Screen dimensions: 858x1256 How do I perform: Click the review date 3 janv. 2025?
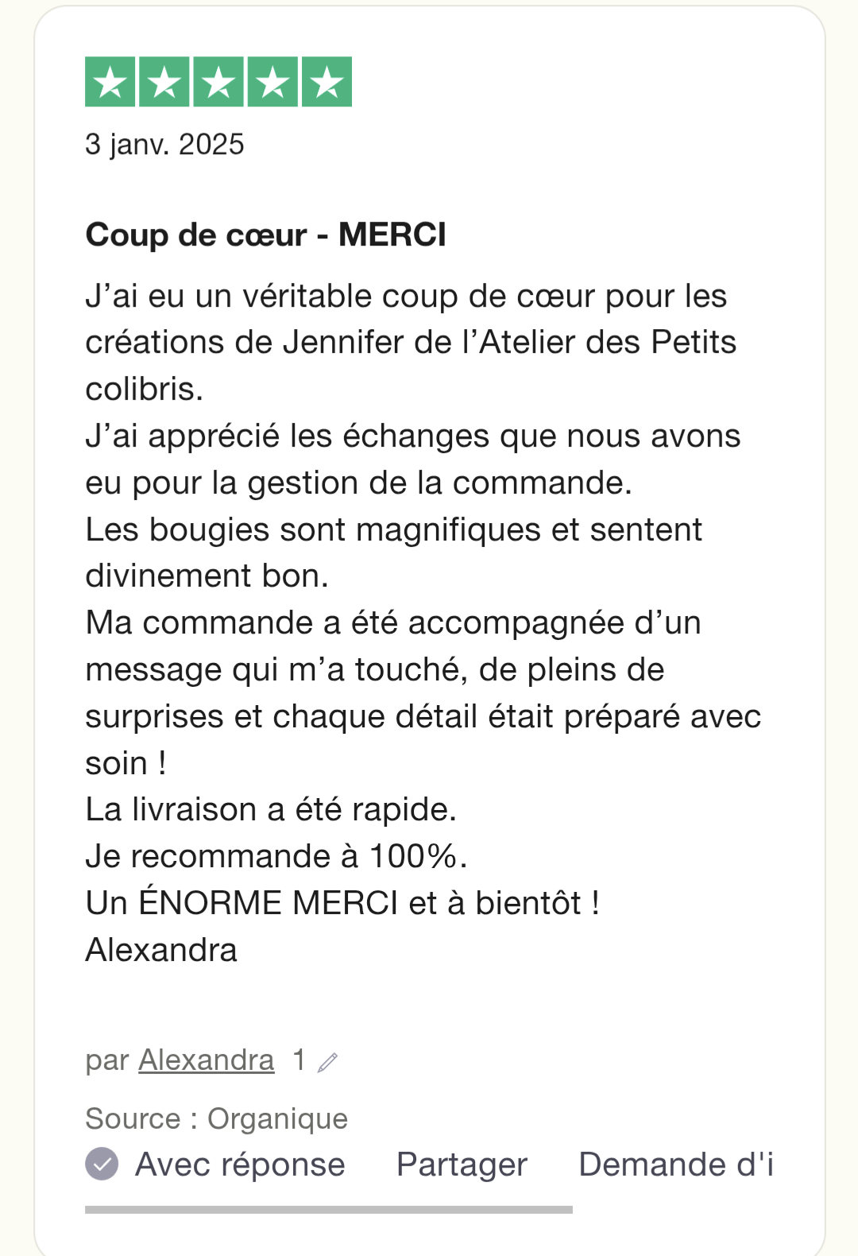[164, 145]
